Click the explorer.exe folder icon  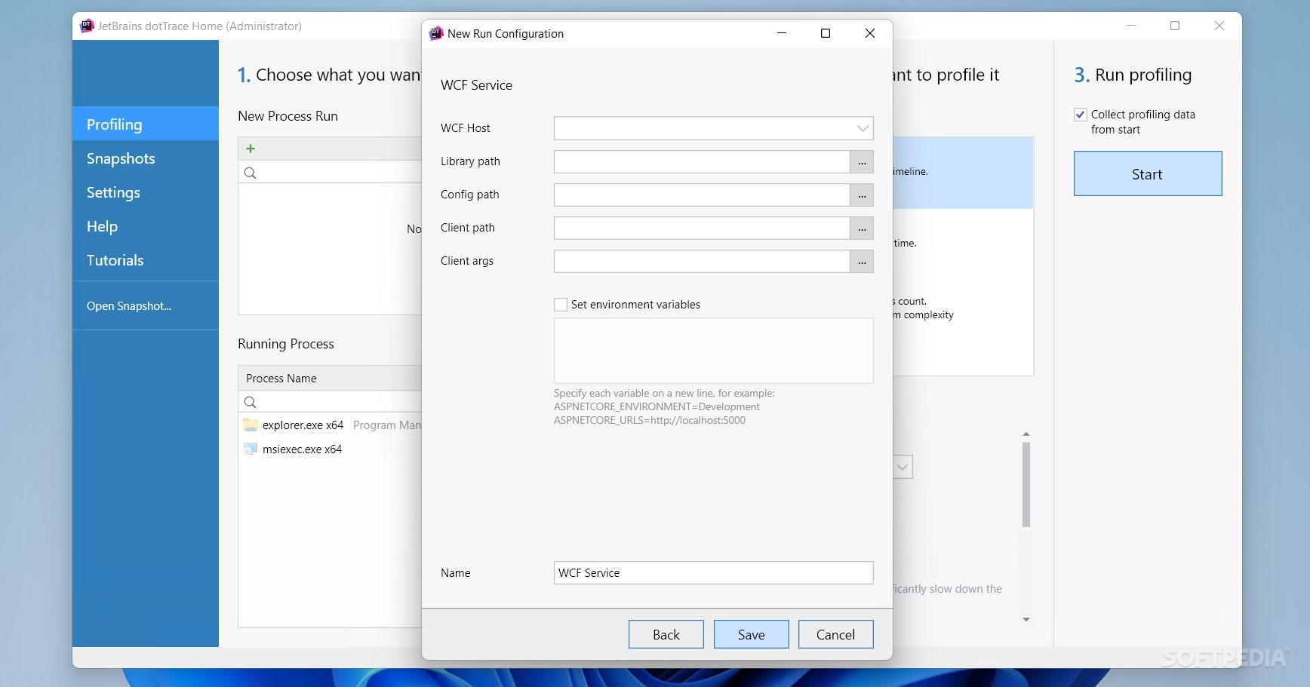(x=251, y=425)
